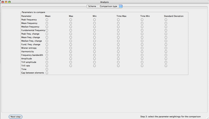Select Mean for Peak frequency
Image resolution: width=209 pixels, height=119 pixels.
(x=47, y=20)
